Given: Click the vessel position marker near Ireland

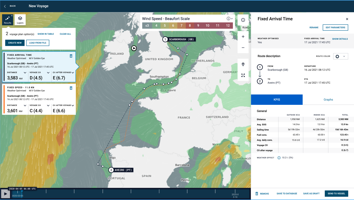Looking at the screenshot, I should 134,48.
